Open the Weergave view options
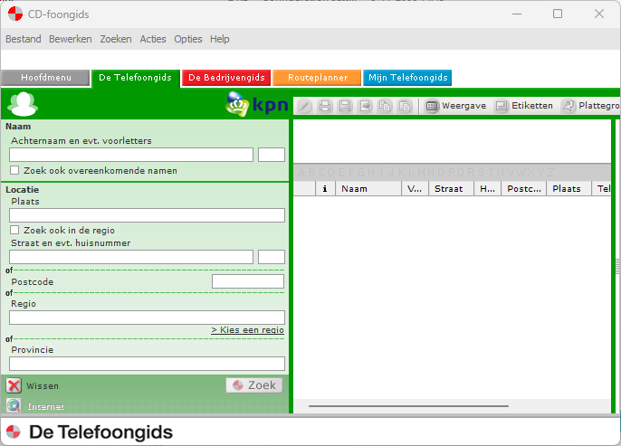 455,106
